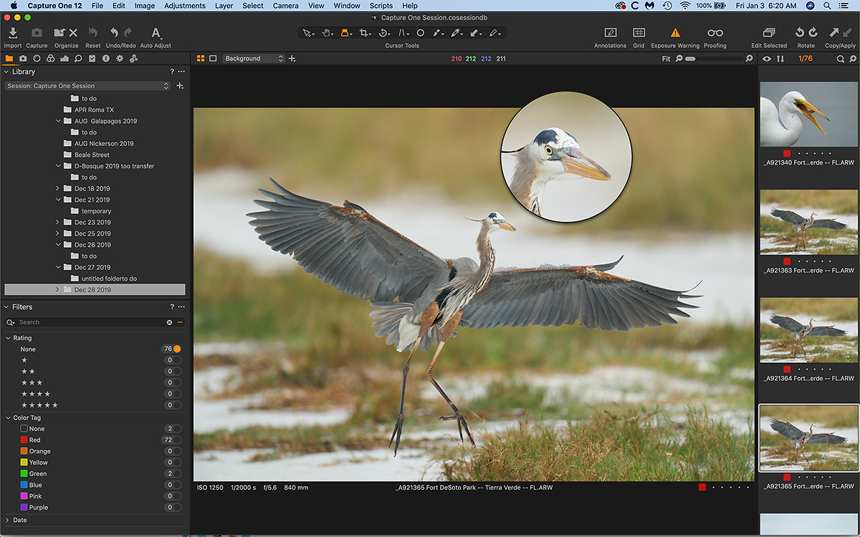Open the Scripts menu

point(381,6)
